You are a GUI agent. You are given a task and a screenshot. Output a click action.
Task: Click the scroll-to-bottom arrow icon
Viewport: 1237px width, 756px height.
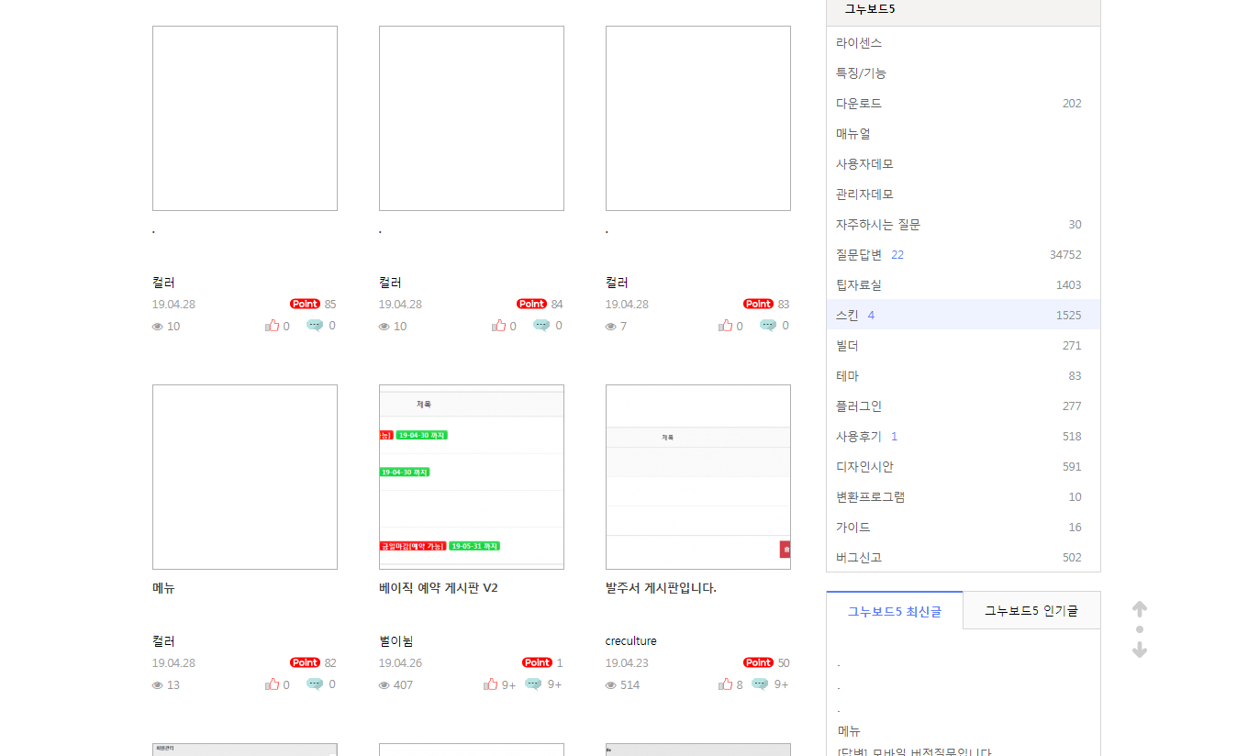click(1139, 650)
